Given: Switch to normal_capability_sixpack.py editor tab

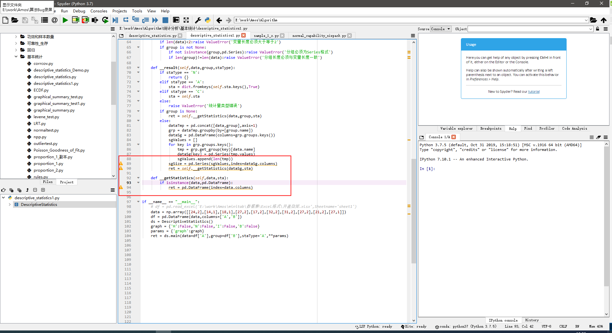Looking at the screenshot, I should point(319,36).
